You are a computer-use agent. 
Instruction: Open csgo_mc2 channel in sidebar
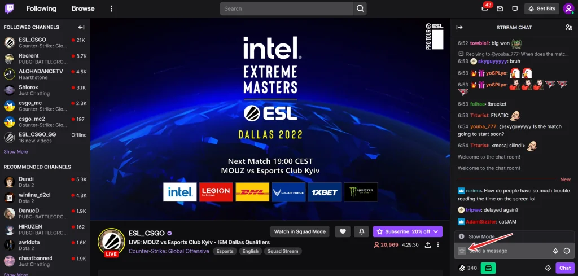(45, 122)
